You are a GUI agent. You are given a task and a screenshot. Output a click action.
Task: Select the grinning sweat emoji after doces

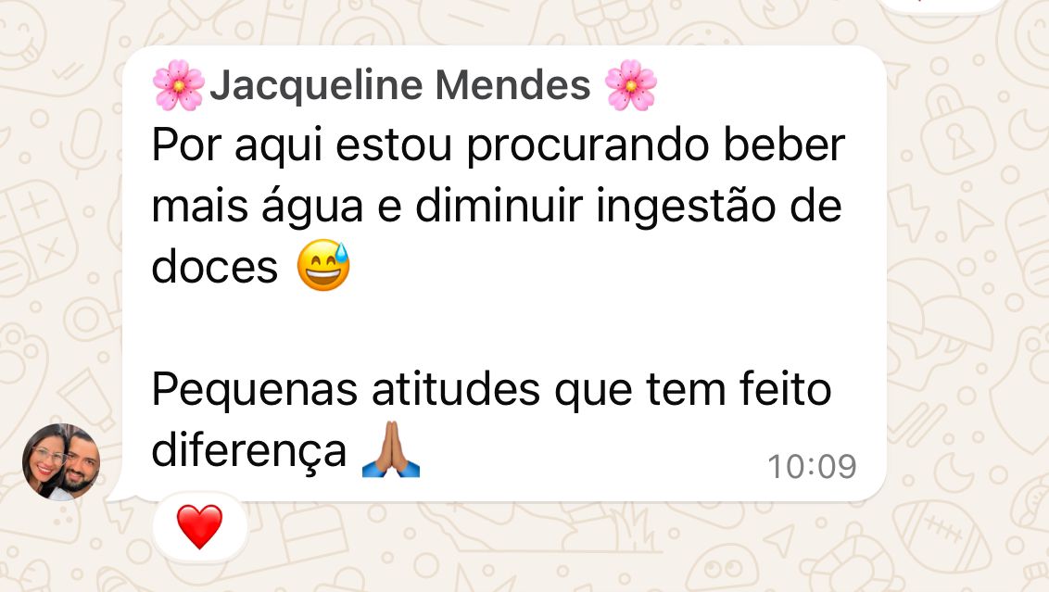(x=323, y=266)
